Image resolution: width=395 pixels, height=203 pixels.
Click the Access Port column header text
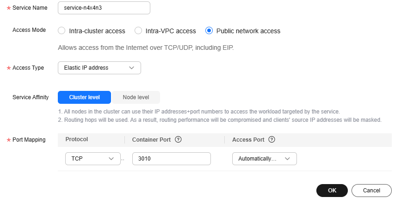click(248, 140)
